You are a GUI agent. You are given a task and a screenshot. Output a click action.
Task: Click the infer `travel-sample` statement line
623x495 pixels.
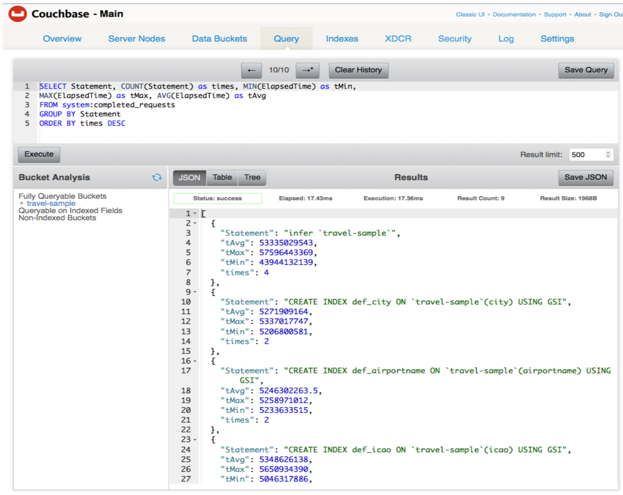[310, 233]
